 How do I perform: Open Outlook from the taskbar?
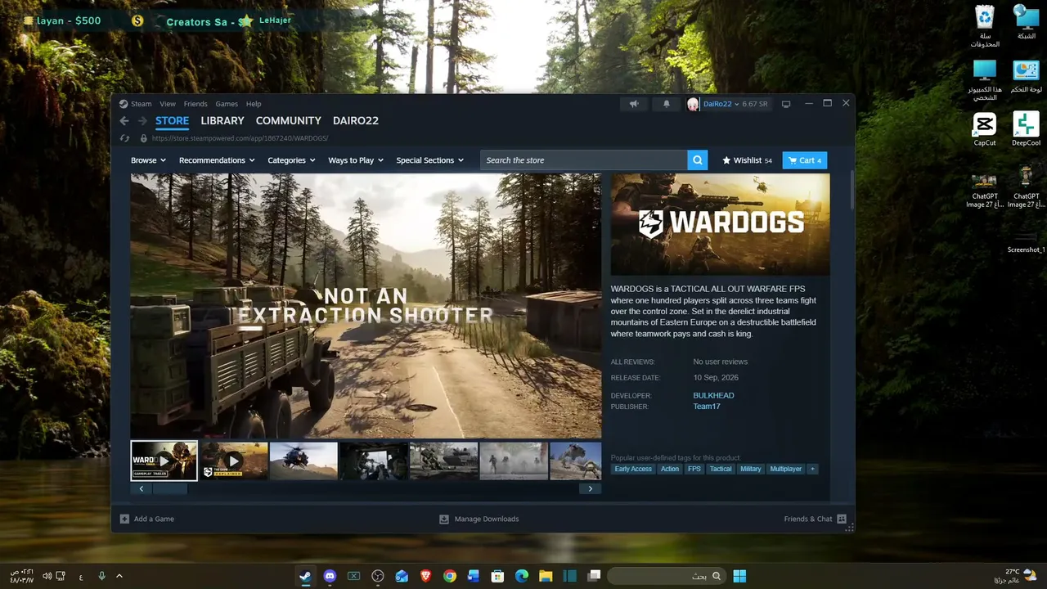pos(402,576)
